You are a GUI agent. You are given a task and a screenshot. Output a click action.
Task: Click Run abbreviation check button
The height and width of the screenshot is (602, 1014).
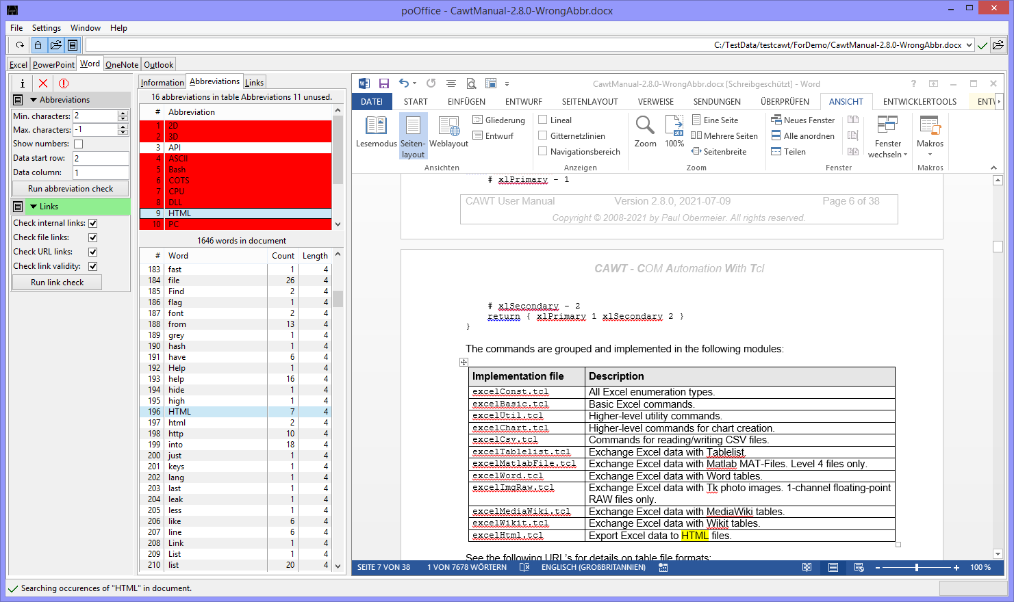coord(71,188)
